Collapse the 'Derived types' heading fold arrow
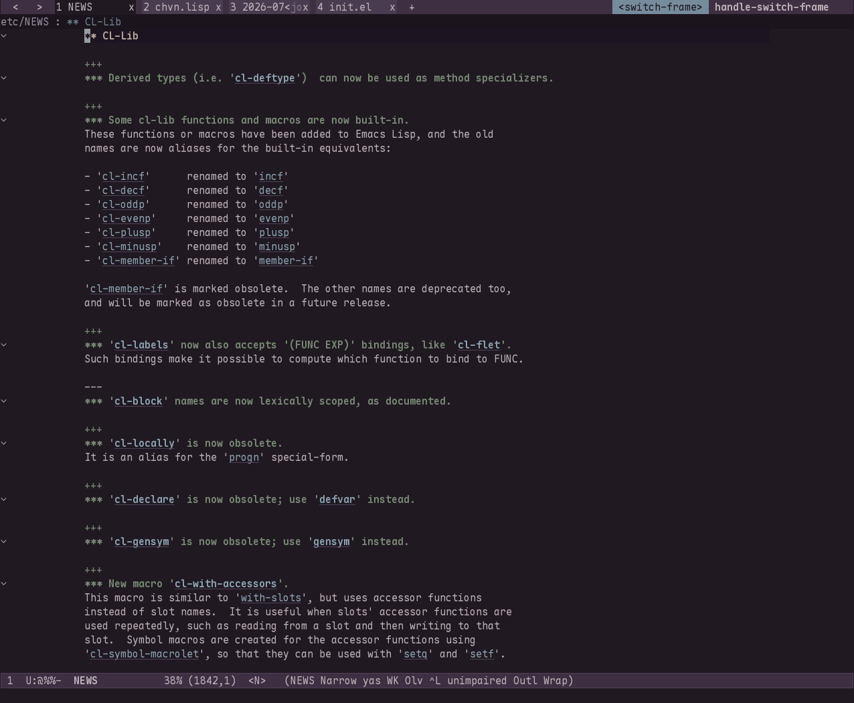The image size is (854, 703). tap(4, 78)
